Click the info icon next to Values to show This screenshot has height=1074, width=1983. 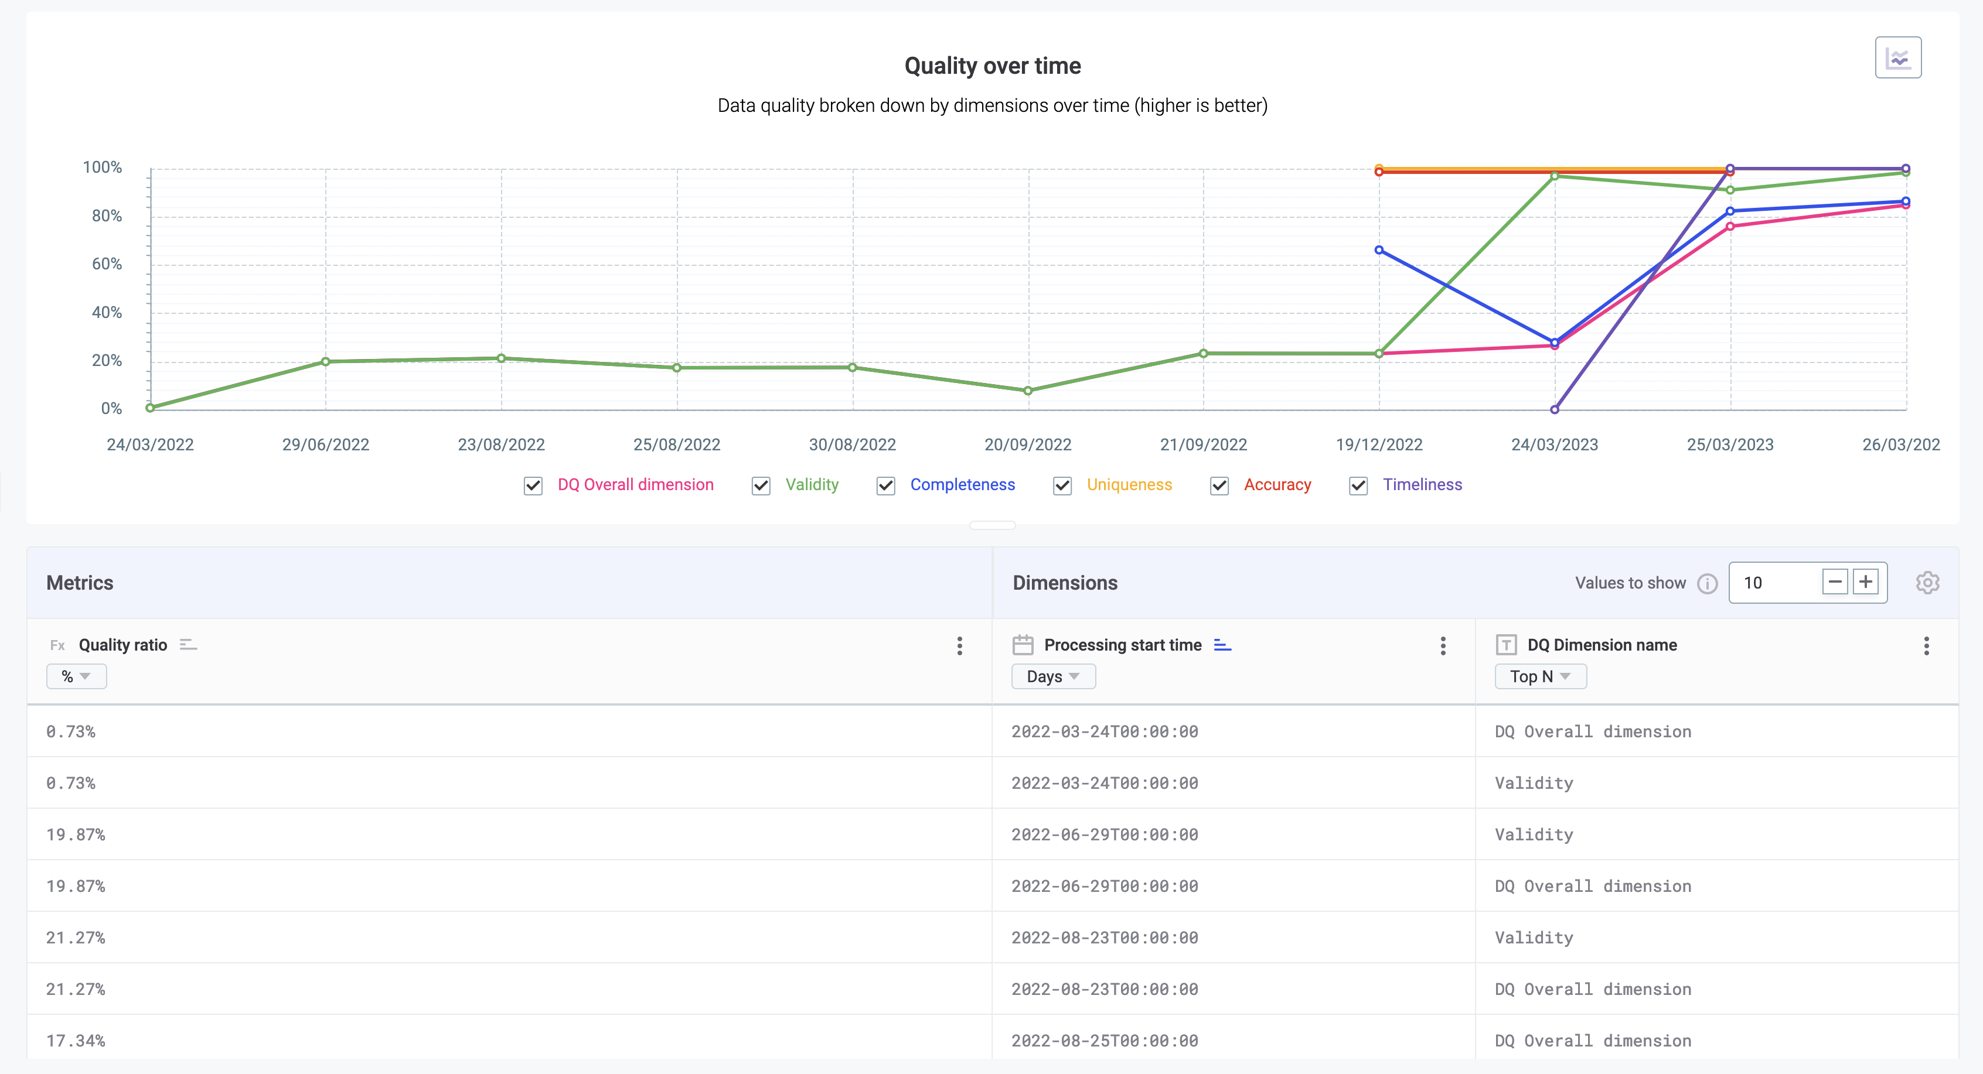tap(1708, 583)
